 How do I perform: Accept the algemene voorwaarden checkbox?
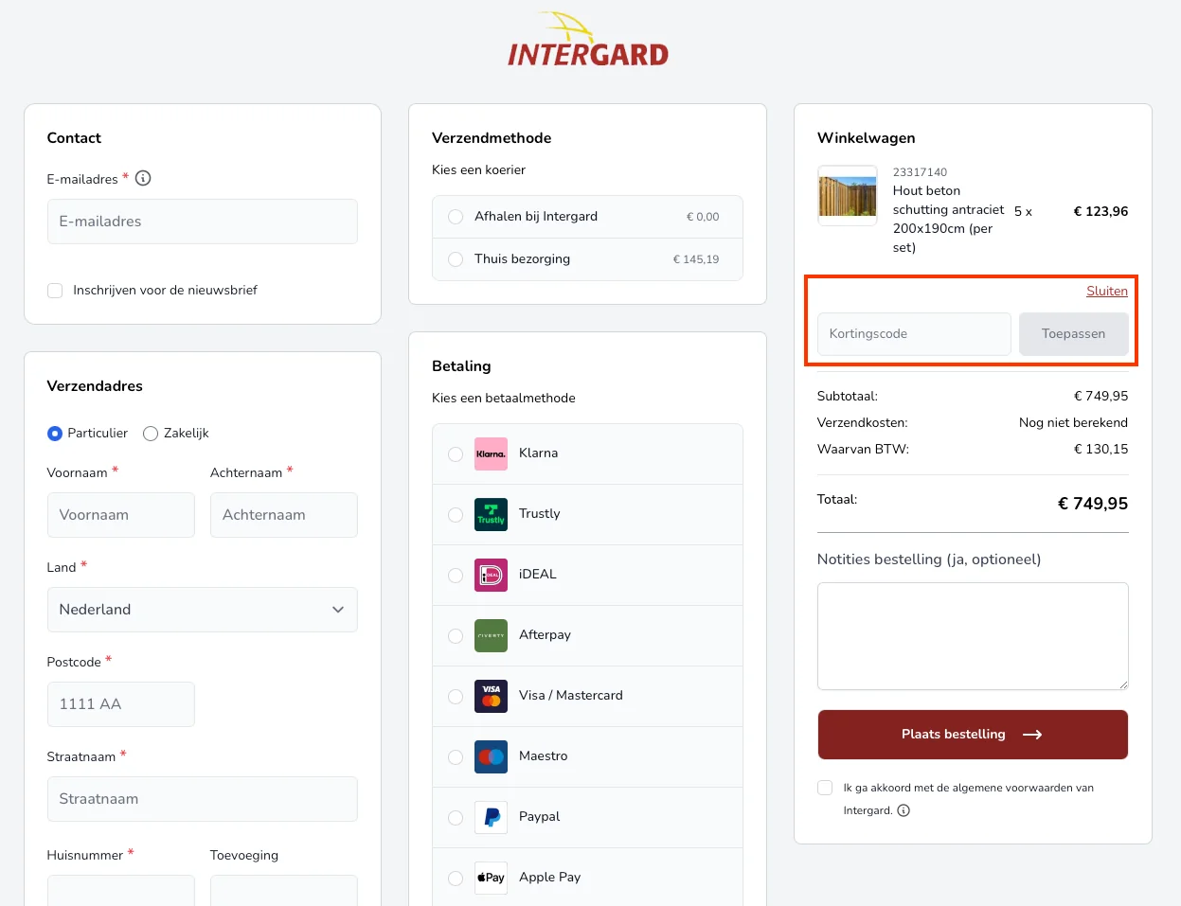[x=825, y=788]
